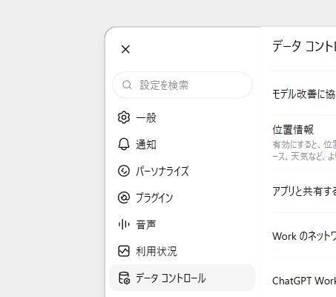Click the bell icon beside 通知
336x297 pixels.
(124, 144)
